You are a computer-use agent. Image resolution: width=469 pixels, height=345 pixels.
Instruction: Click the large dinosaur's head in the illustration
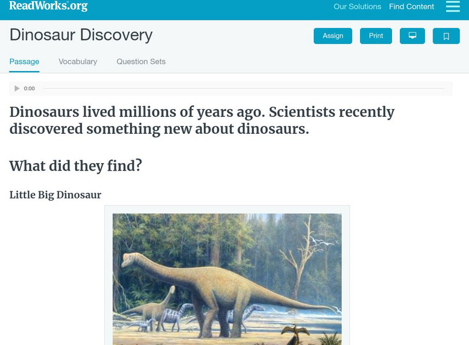[x=131, y=260]
